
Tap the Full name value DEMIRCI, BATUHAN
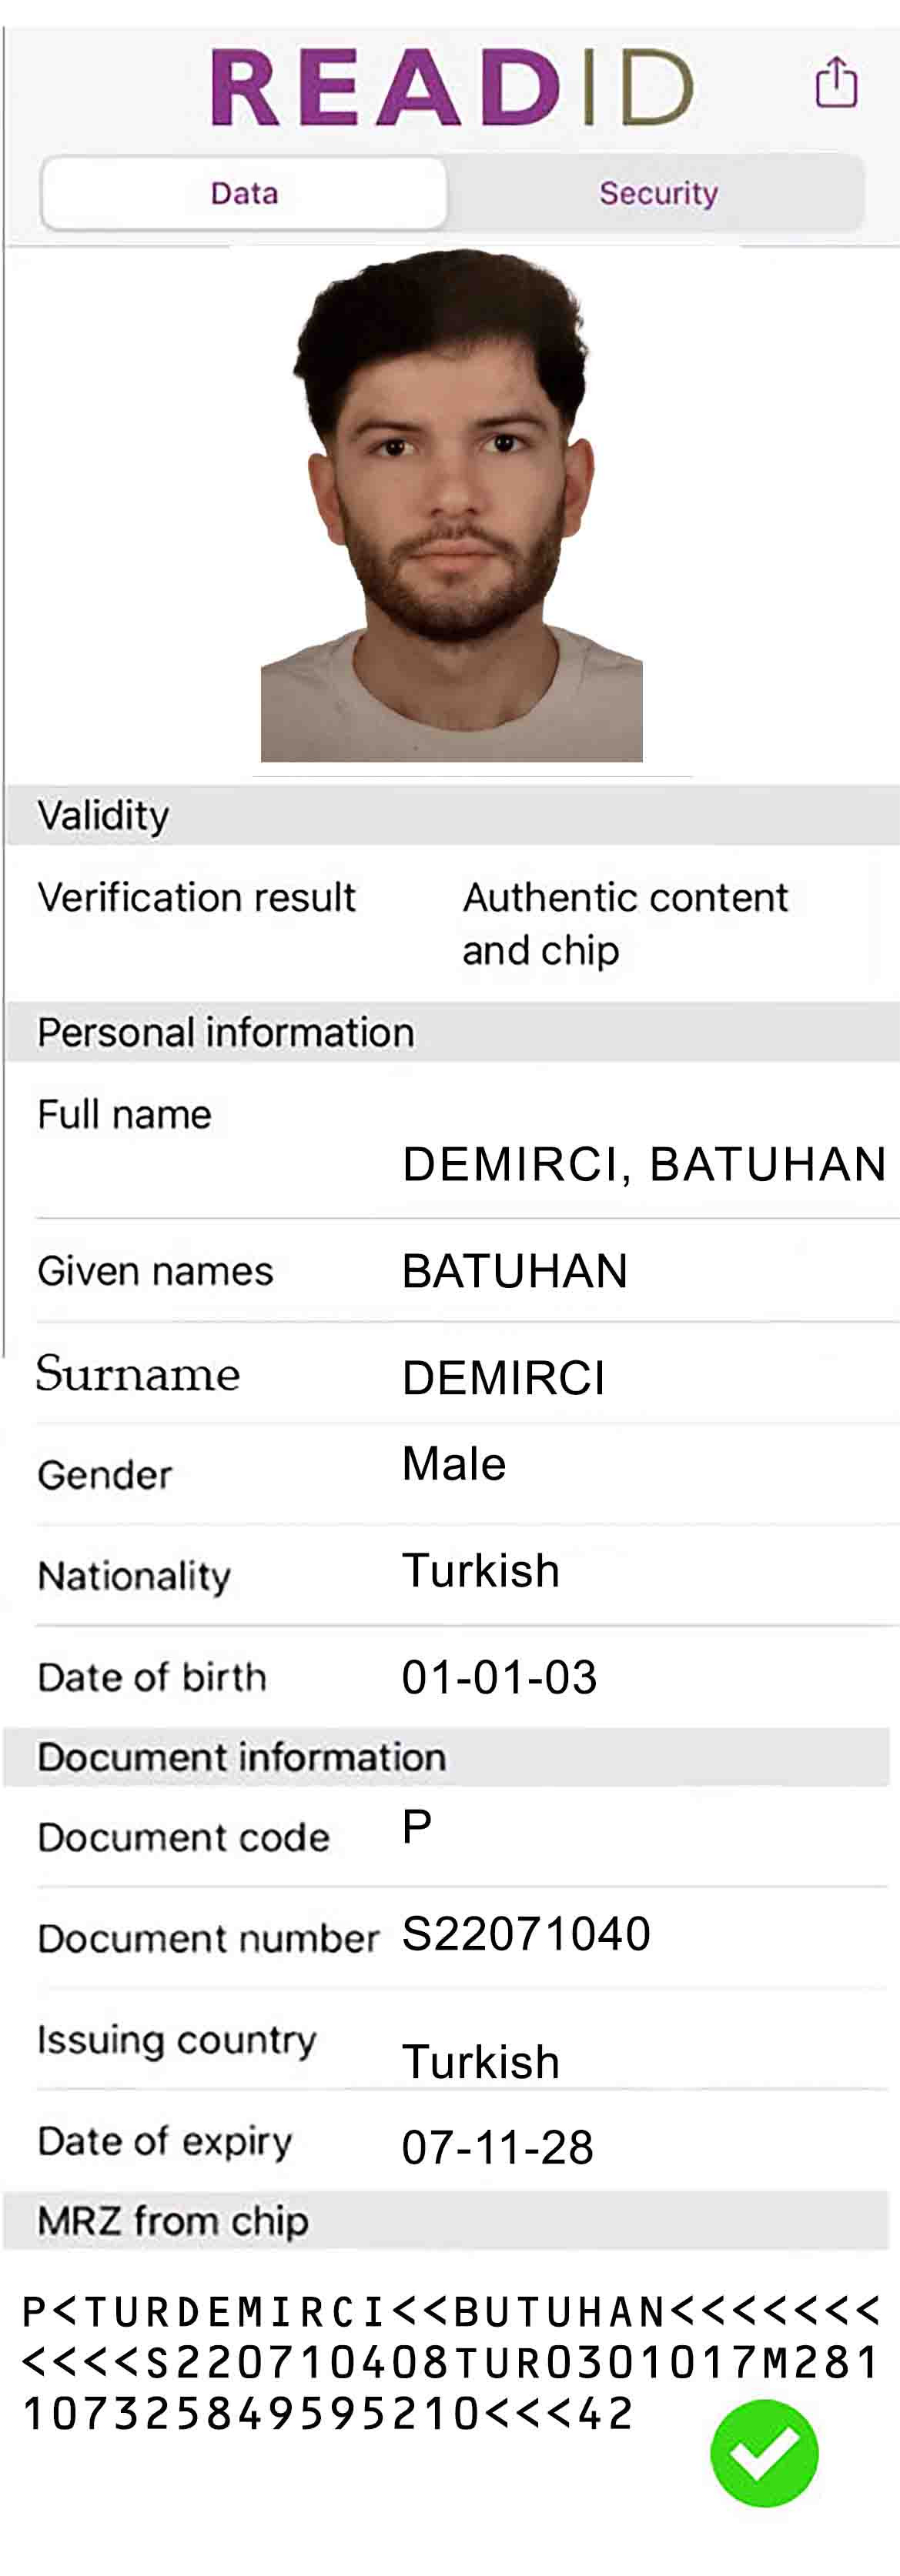(644, 1164)
